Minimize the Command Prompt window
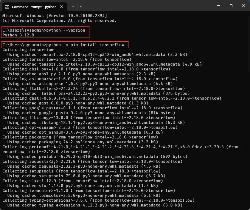This screenshot has width=250, height=210. tap(218, 6)
